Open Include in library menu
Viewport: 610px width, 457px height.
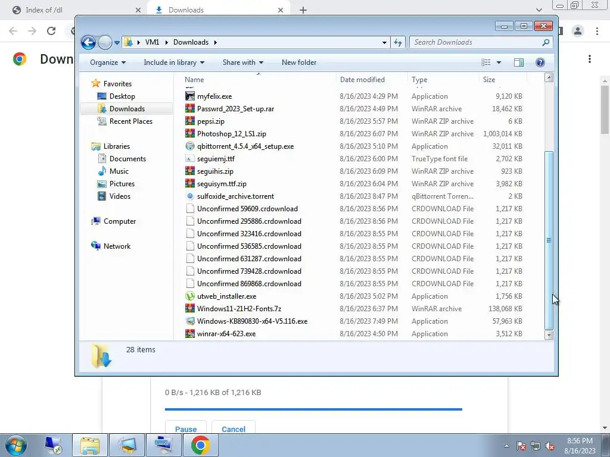[174, 62]
